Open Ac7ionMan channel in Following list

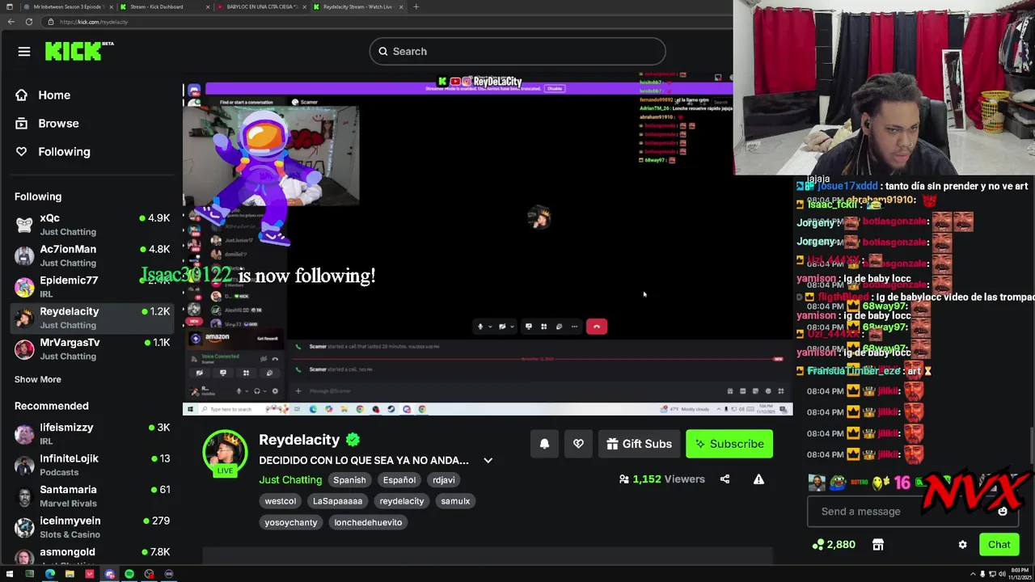point(92,256)
